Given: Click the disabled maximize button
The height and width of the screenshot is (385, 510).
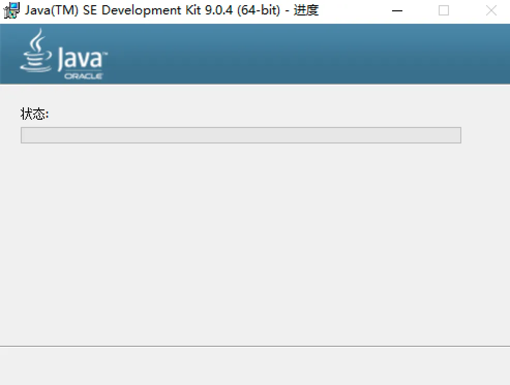Looking at the screenshot, I should 444,11.
